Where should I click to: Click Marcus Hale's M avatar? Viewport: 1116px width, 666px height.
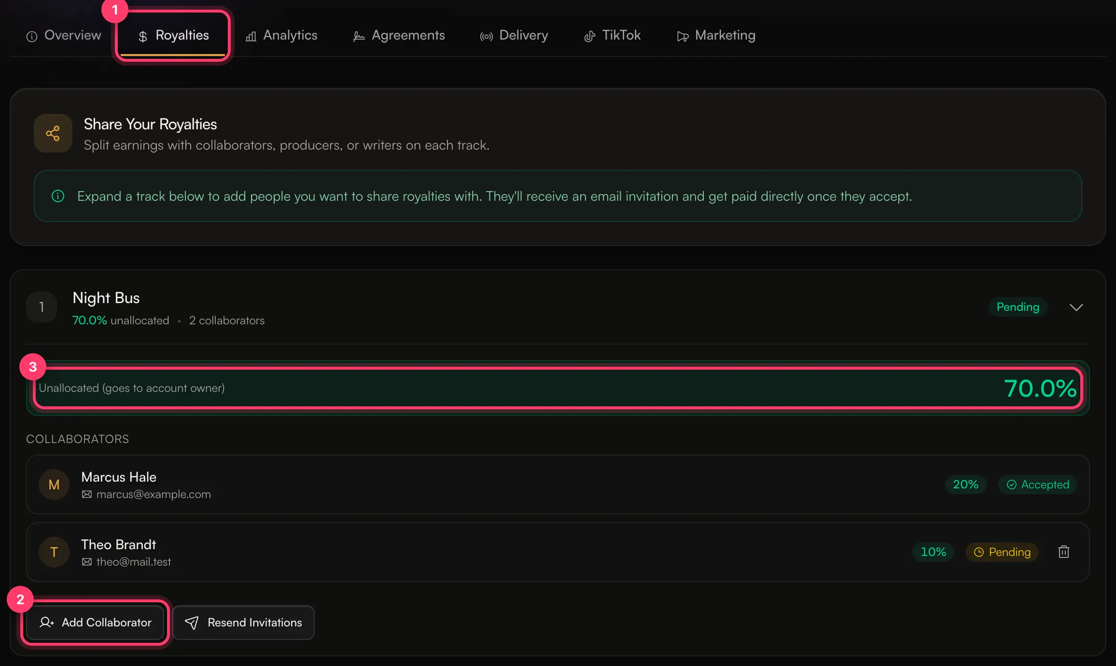[x=54, y=485]
